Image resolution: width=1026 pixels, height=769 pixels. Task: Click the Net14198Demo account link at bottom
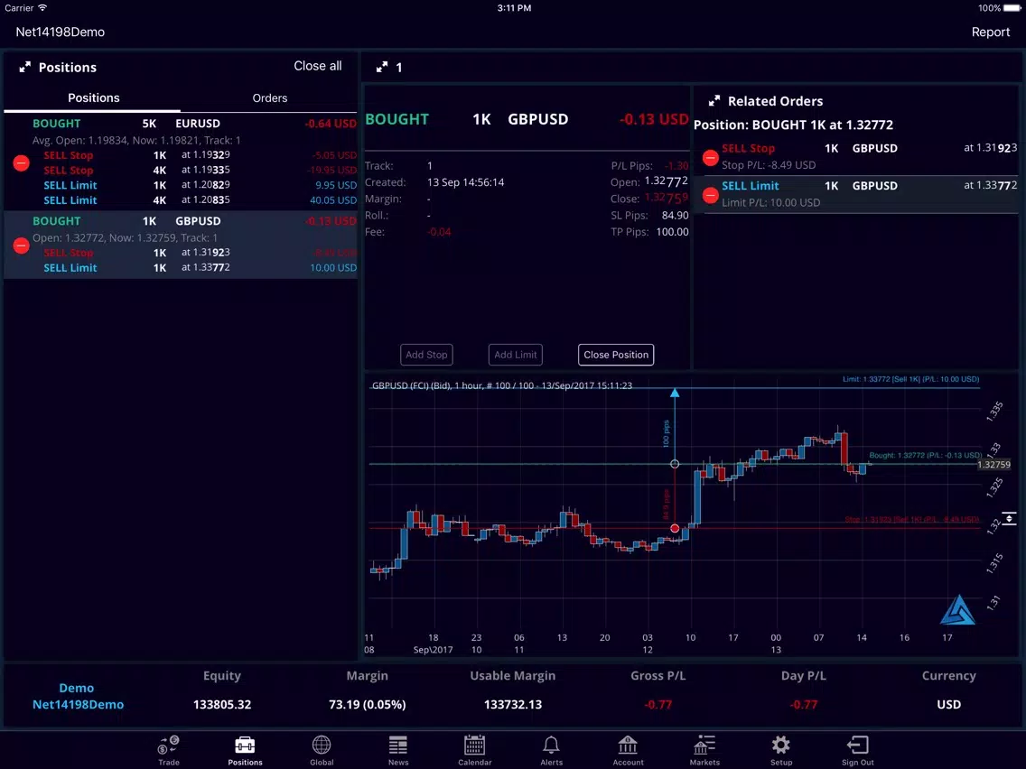point(78,704)
